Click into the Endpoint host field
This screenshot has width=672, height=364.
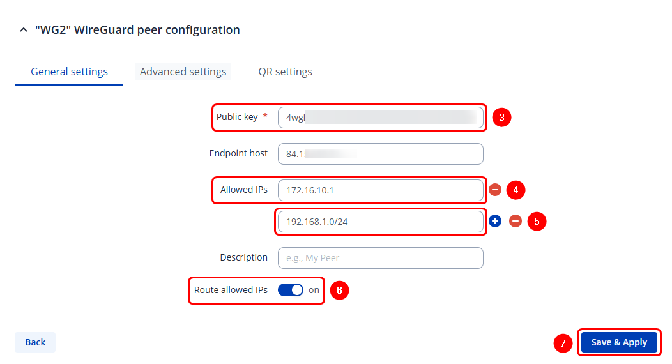380,154
